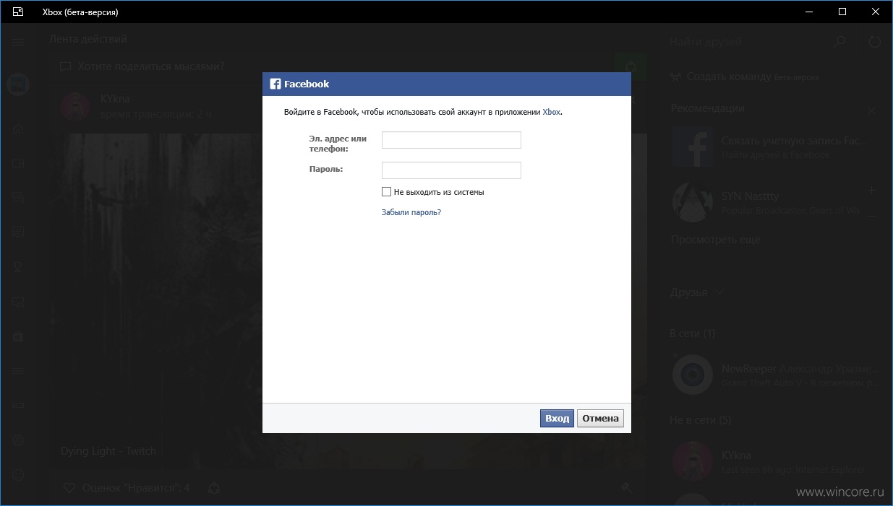Click the Не в сети (5) heading
The height and width of the screenshot is (506, 893).
tap(700, 419)
